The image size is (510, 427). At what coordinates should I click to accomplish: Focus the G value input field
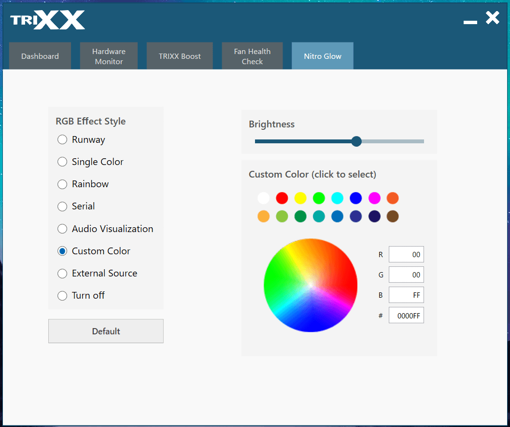click(406, 275)
